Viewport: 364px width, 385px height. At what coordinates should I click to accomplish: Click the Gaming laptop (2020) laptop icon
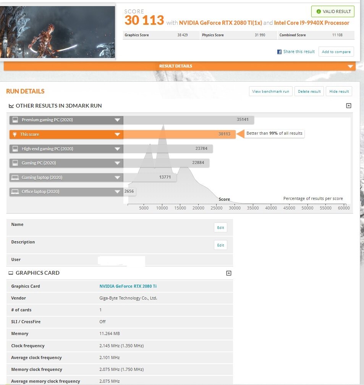[x=15, y=177]
